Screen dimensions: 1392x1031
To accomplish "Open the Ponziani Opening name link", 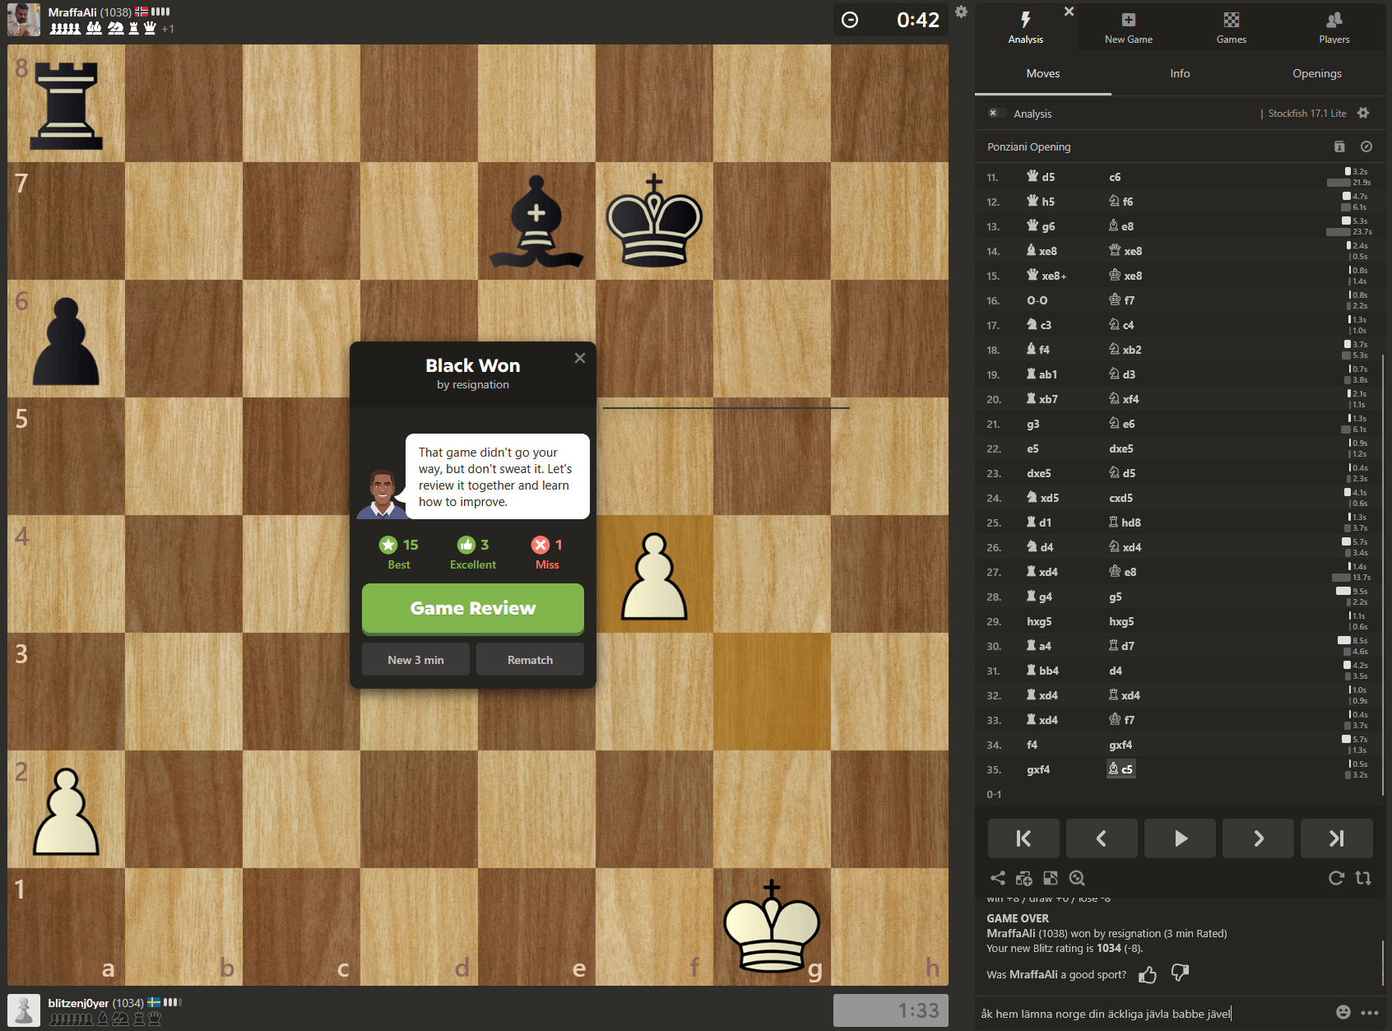I will [x=1029, y=147].
